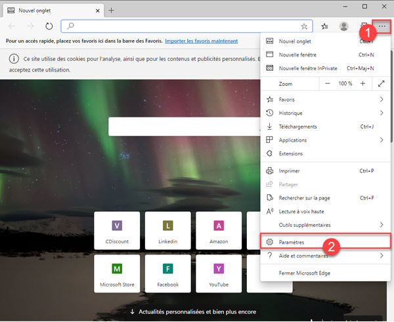Open the YouTube quick link tile
Screen dimensions: 394x322
click(219, 274)
